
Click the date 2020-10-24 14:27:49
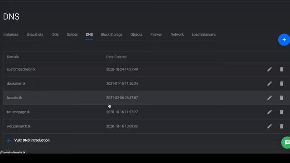[x=122, y=69]
